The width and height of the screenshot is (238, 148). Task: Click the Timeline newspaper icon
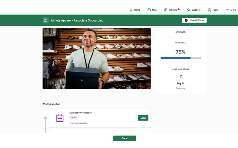(x=165, y=10)
